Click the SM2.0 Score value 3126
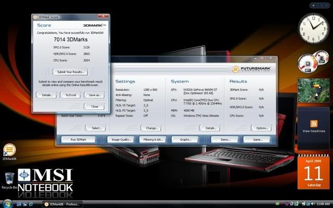333x208 pixels. click(86, 47)
